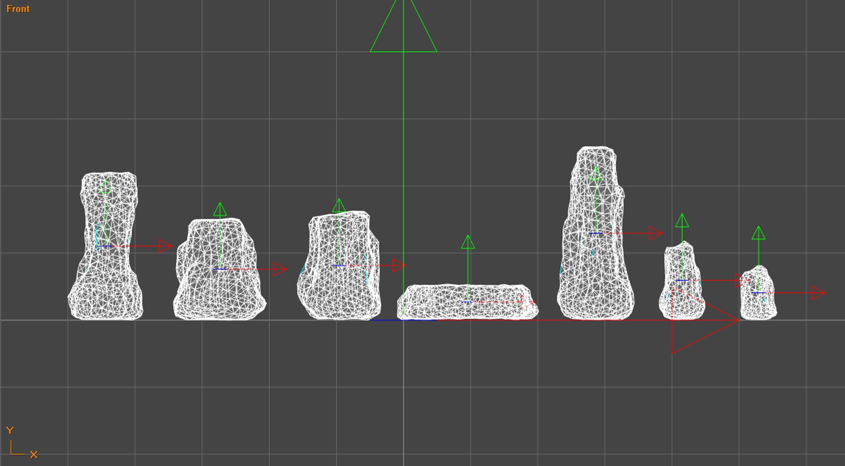Click red X arrow of smallest right rock
The width and height of the screenshot is (845, 466).
pos(819,293)
